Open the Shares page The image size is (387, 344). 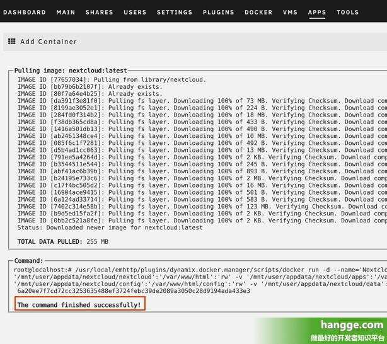pyautogui.click(x=99, y=12)
